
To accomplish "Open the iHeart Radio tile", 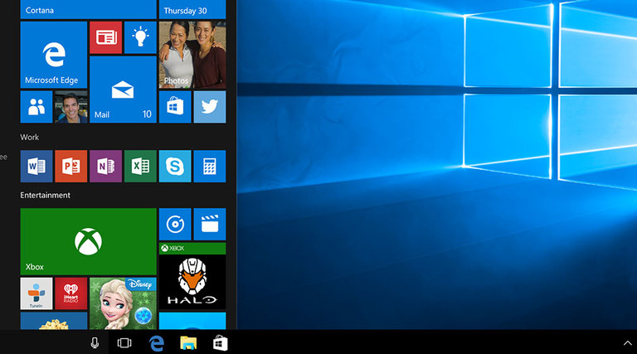I will [71, 293].
